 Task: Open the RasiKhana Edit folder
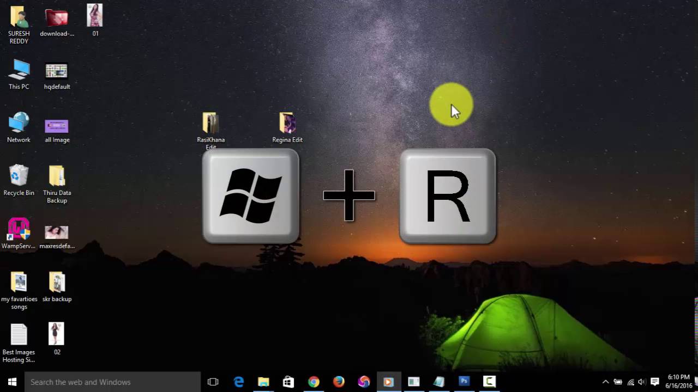pos(210,131)
